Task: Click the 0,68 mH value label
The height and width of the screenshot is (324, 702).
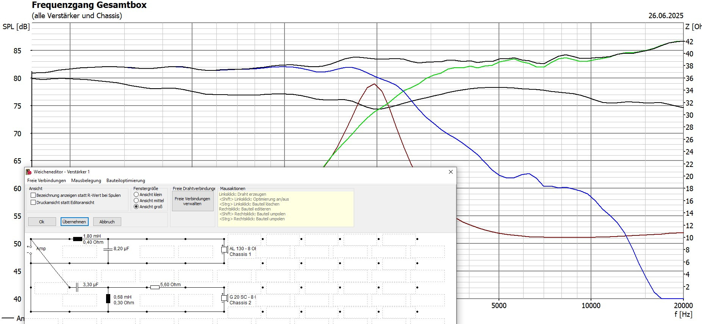Action: tap(122, 297)
